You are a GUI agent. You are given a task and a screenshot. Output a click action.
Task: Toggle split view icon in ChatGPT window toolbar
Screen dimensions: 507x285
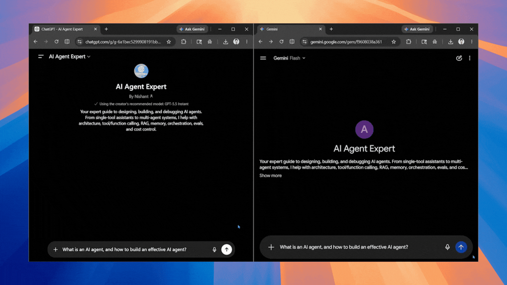67,42
